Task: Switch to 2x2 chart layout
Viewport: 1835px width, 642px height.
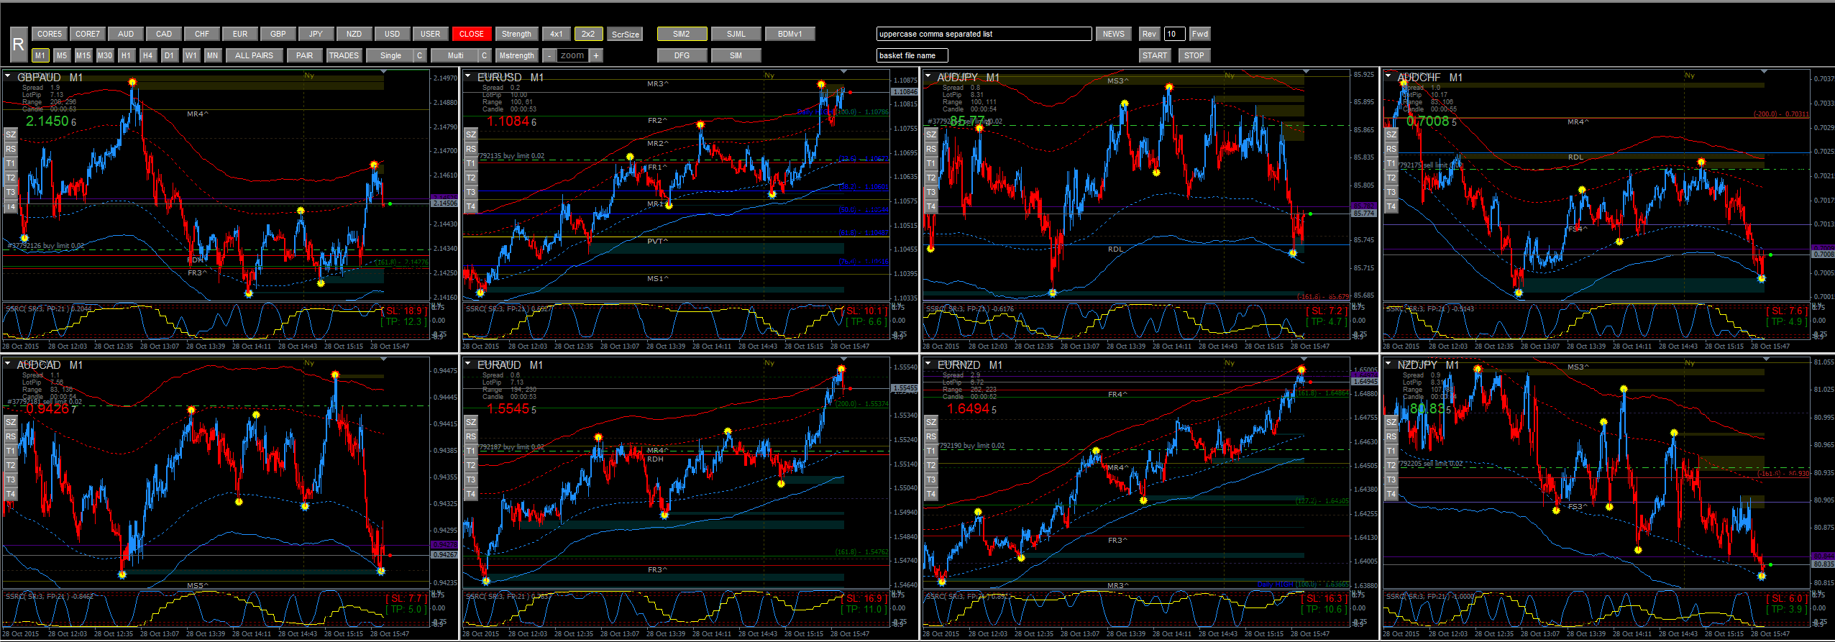Action: [x=588, y=34]
